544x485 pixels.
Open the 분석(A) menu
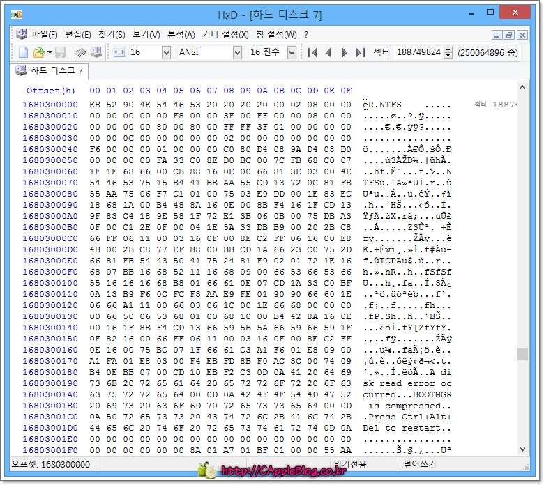coord(181,34)
